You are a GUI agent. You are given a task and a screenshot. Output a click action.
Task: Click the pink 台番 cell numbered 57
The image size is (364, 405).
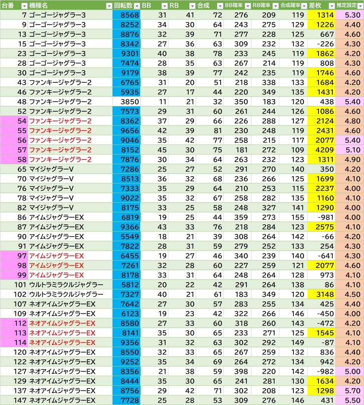tap(14, 150)
